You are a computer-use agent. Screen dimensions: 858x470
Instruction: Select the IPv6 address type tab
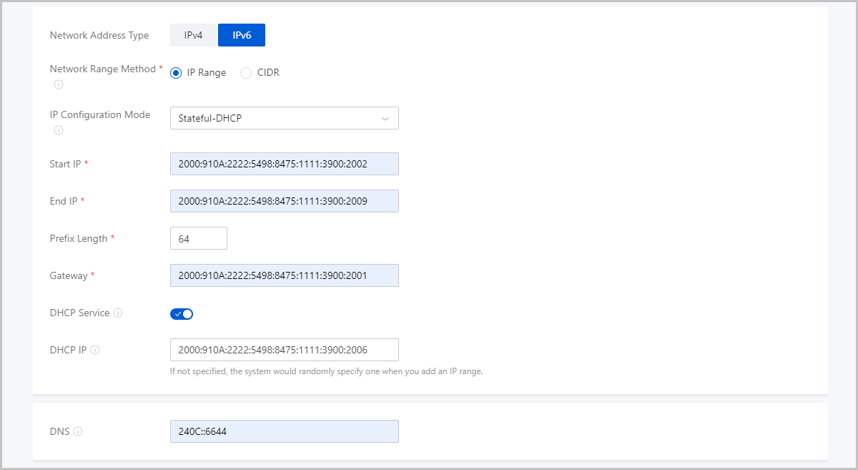241,35
